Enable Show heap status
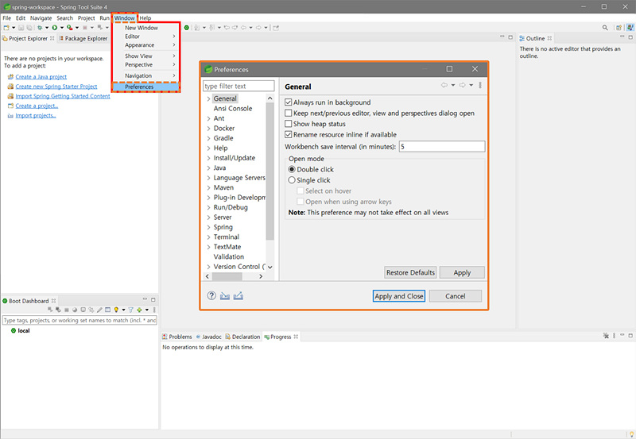The width and height of the screenshot is (636, 439). point(289,124)
